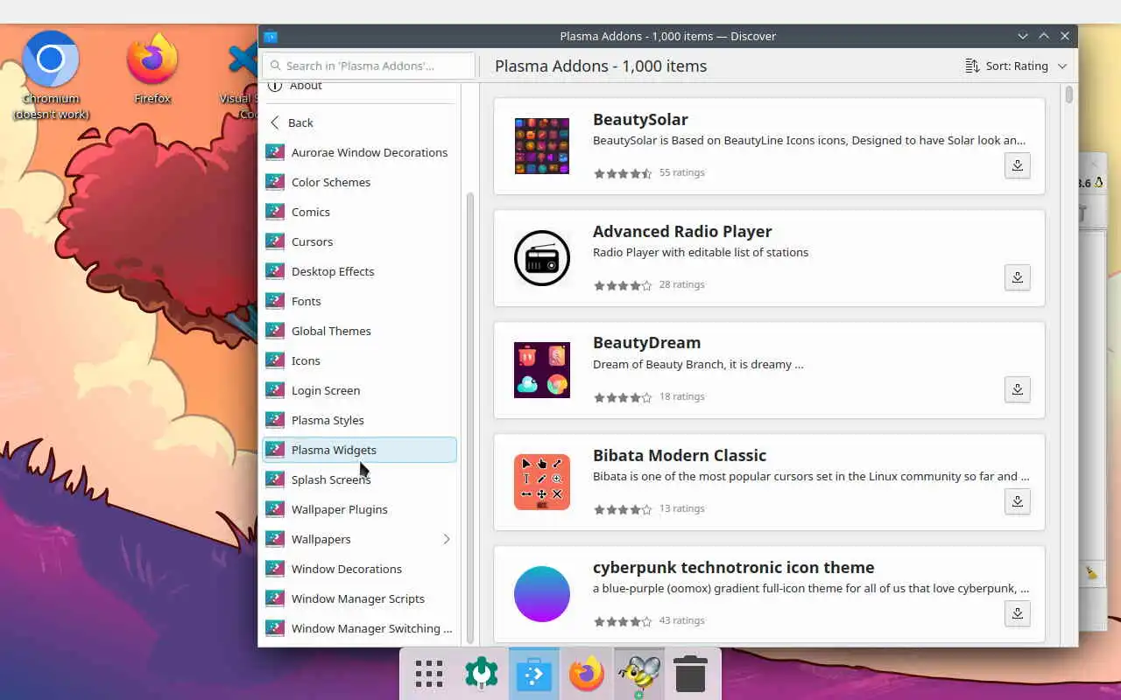The width and height of the screenshot is (1121, 700).
Task: Select the Global Themes category
Action: point(359,331)
